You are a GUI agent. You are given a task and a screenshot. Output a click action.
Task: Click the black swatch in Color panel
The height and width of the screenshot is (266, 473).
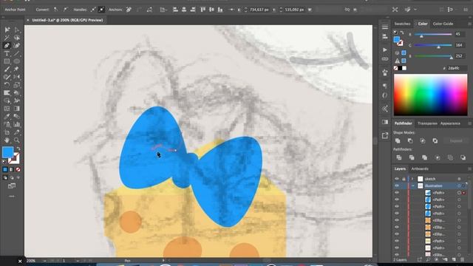tap(400, 68)
